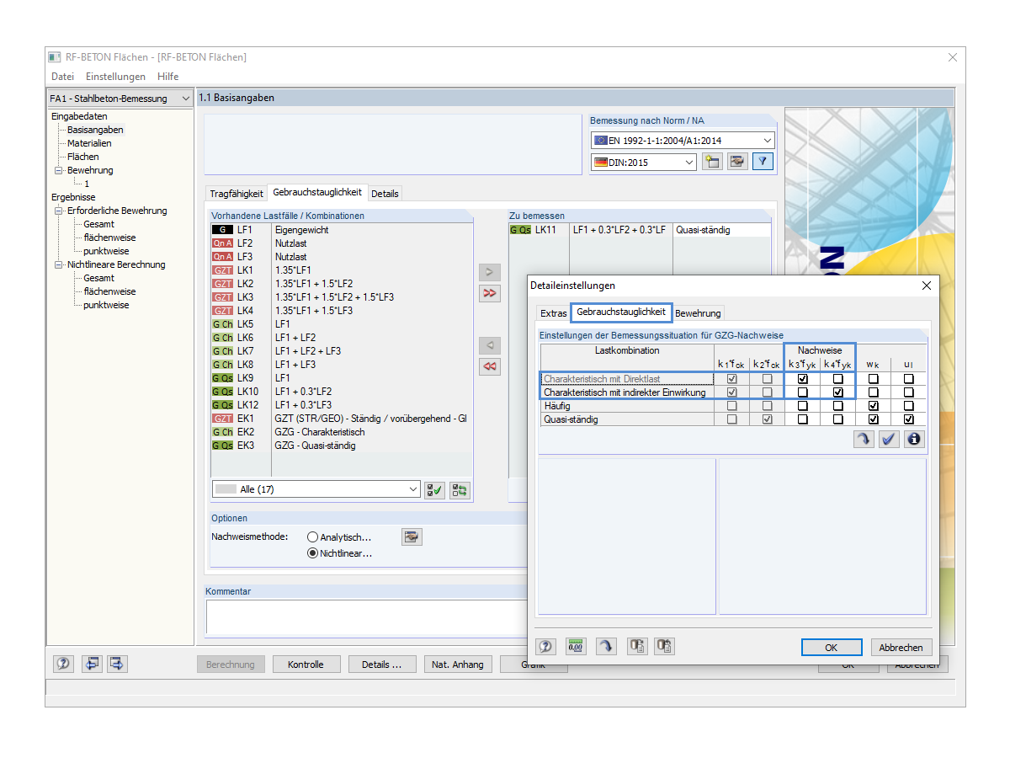Click the reset arrow icon below the Nachweise table
The width and height of the screenshot is (1010, 758).
[x=864, y=439]
